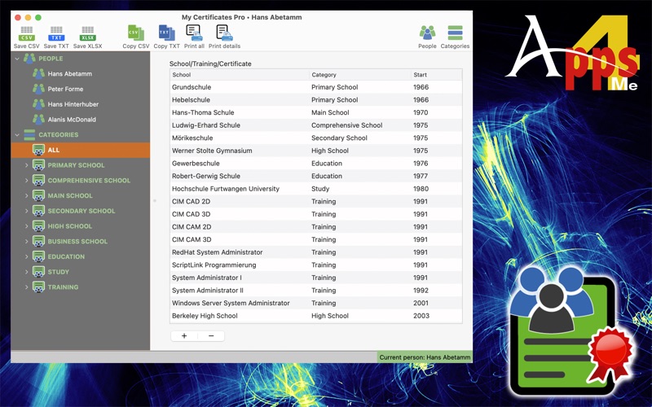Click the Print all toolbar icon
The height and width of the screenshot is (407, 652).
[x=194, y=33]
